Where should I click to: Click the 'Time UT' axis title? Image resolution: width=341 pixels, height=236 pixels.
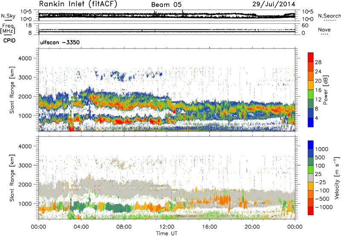click(x=167, y=233)
